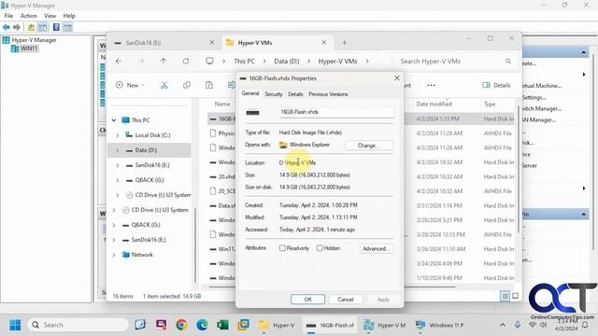Viewport: 598px width, 336px height.
Task: Click the file name field 16GB-Flash.vhdx
Action: coord(336,112)
